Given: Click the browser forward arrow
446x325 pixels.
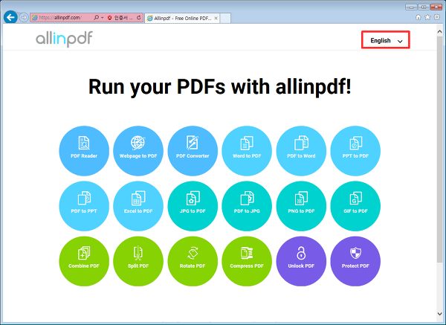Looking at the screenshot, I should pyautogui.click(x=24, y=18).
